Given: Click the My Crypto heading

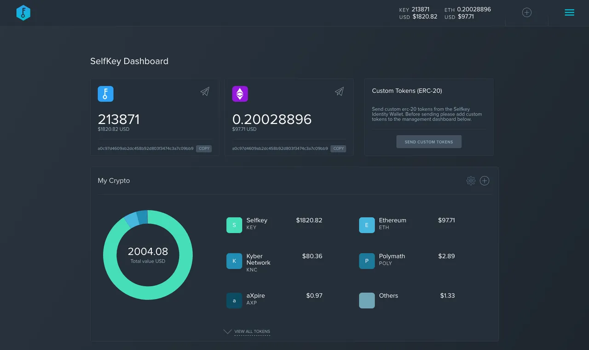Looking at the screenshot, I should click(x=114, y=181).
